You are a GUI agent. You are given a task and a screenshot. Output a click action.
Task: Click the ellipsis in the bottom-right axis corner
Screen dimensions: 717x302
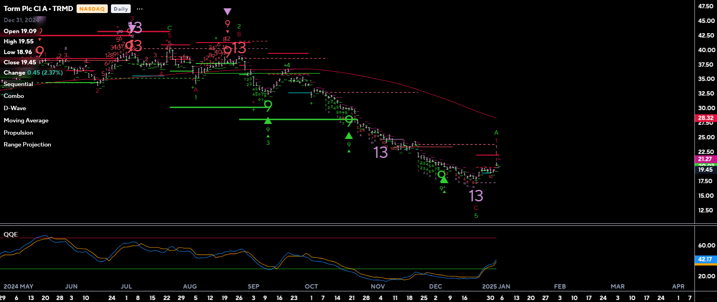(x=706, y=298)
